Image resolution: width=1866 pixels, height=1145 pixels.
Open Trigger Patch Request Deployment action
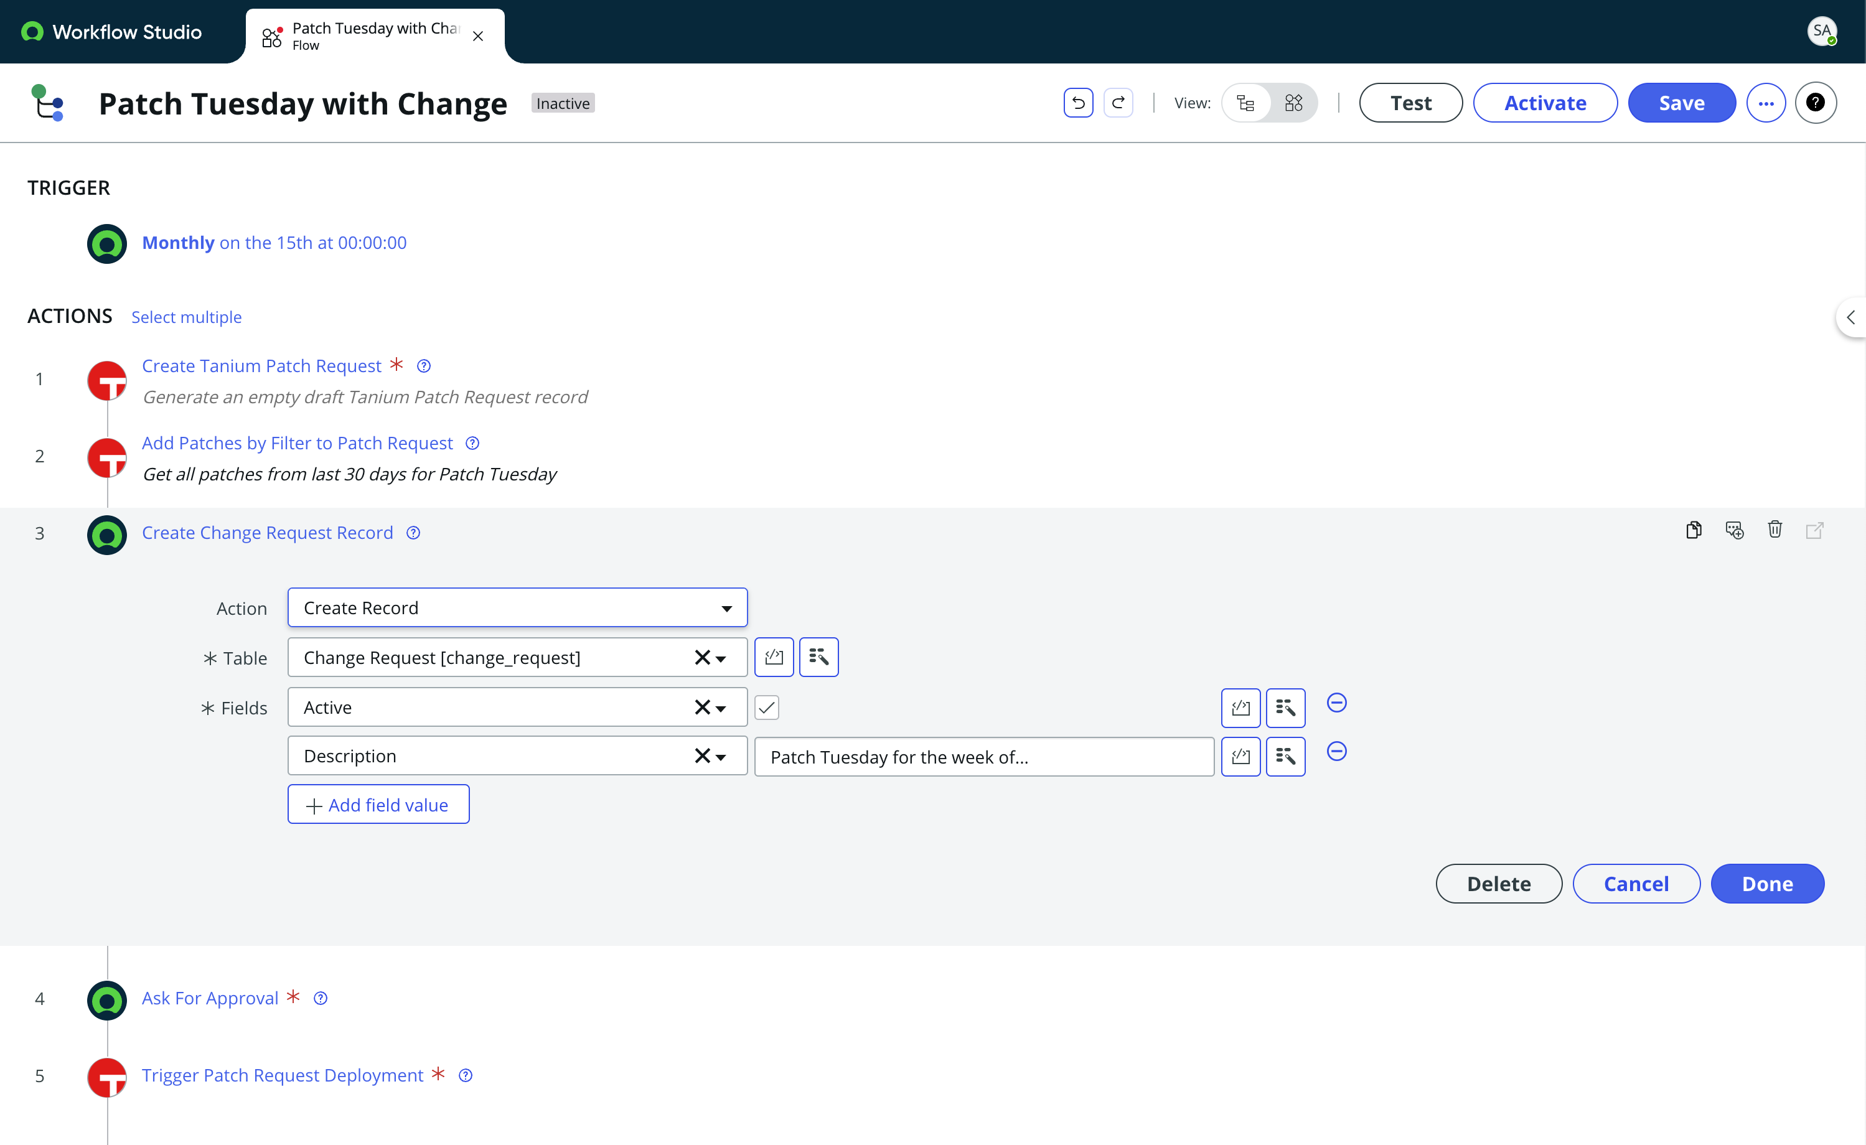283,1075
